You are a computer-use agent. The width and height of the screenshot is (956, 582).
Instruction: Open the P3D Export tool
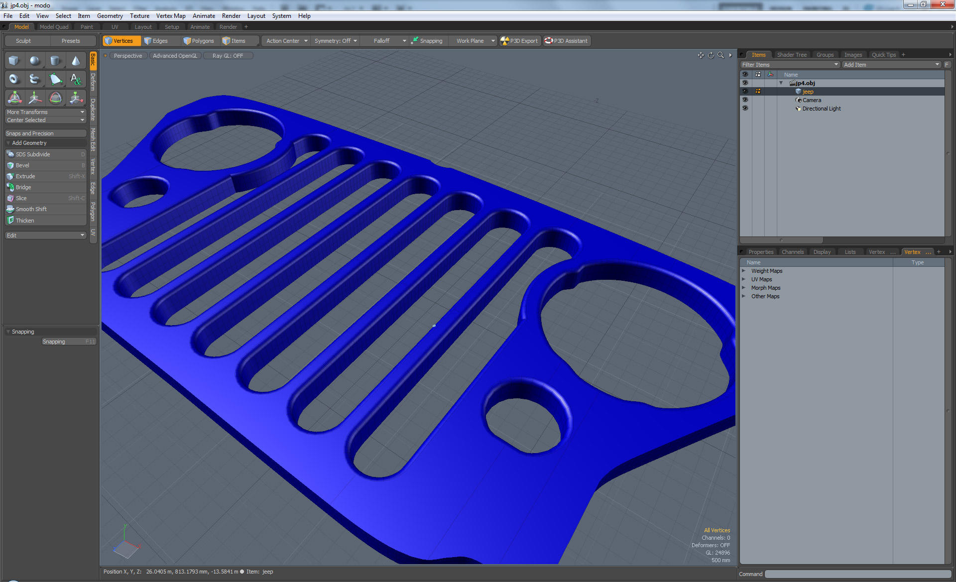coord(519,41)
